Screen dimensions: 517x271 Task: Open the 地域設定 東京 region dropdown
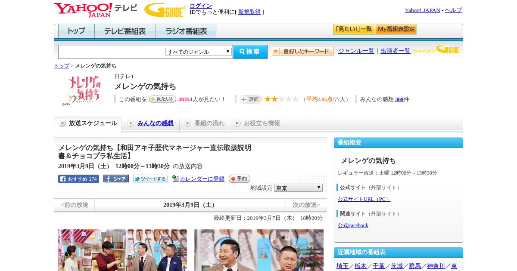tap(298, 188)
